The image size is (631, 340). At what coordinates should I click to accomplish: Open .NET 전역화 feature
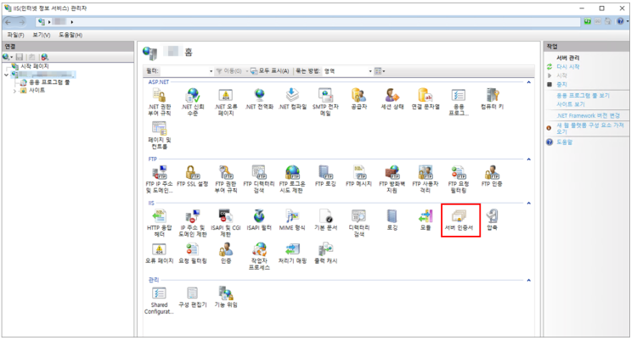click(x=259, y=99)
